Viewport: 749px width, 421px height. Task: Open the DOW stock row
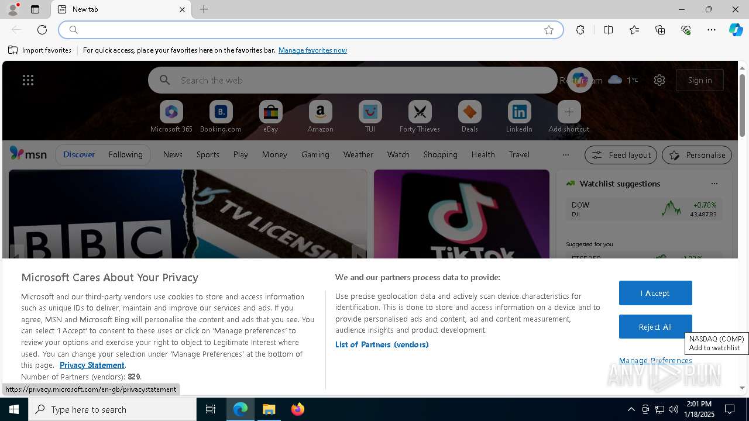coord(644,209)
